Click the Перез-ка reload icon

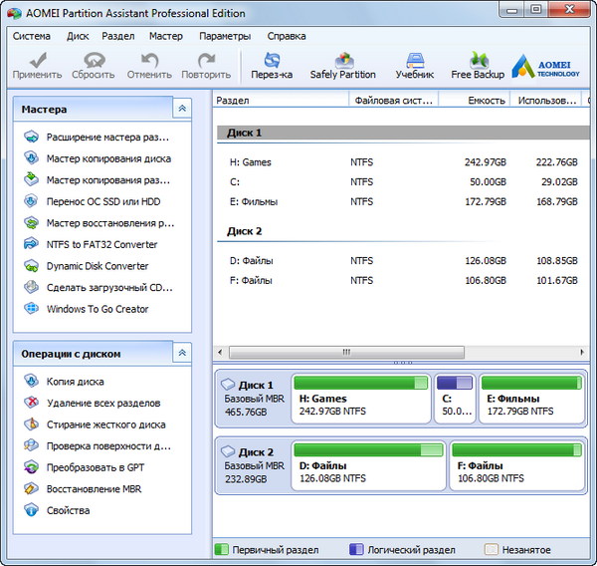pos(272,65)
